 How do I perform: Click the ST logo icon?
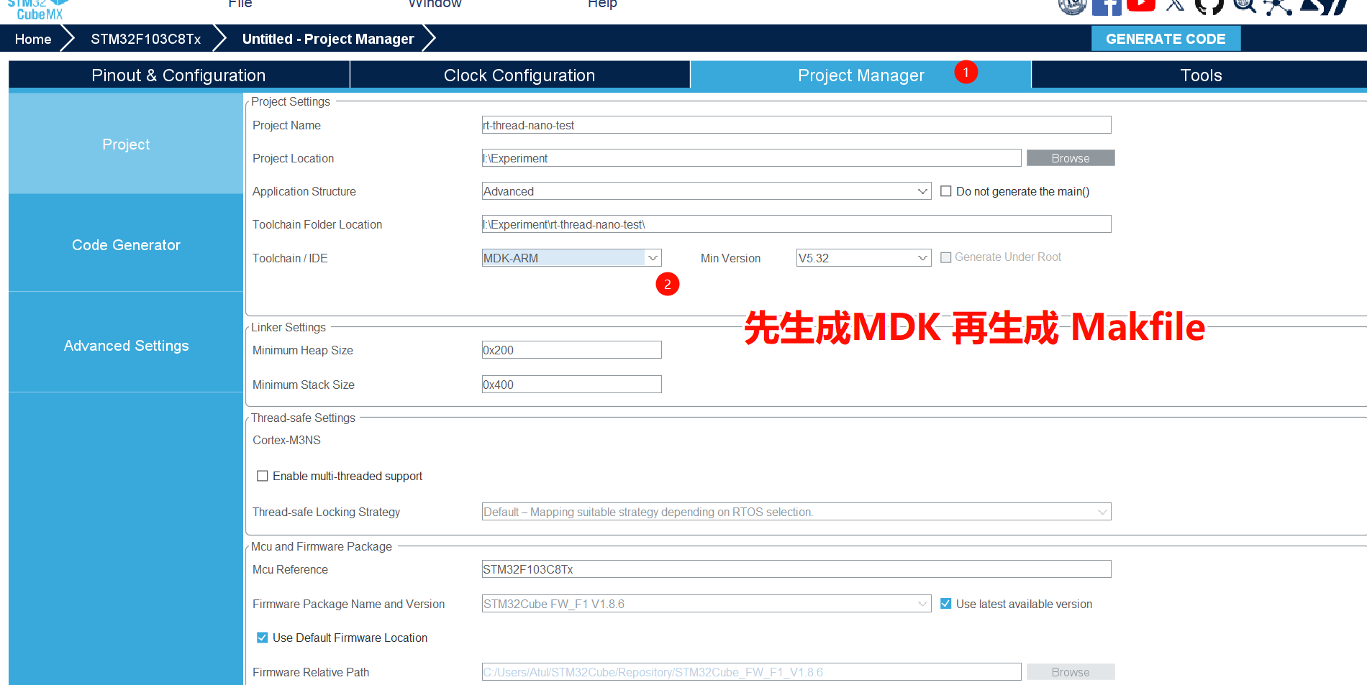[1324, 6]
